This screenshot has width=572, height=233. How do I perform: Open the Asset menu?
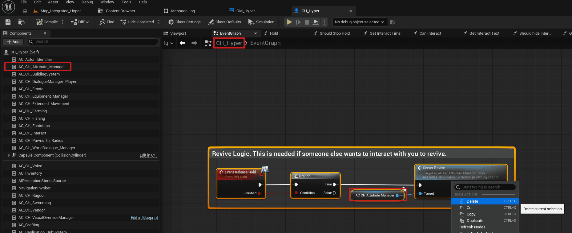pos(53,2)
